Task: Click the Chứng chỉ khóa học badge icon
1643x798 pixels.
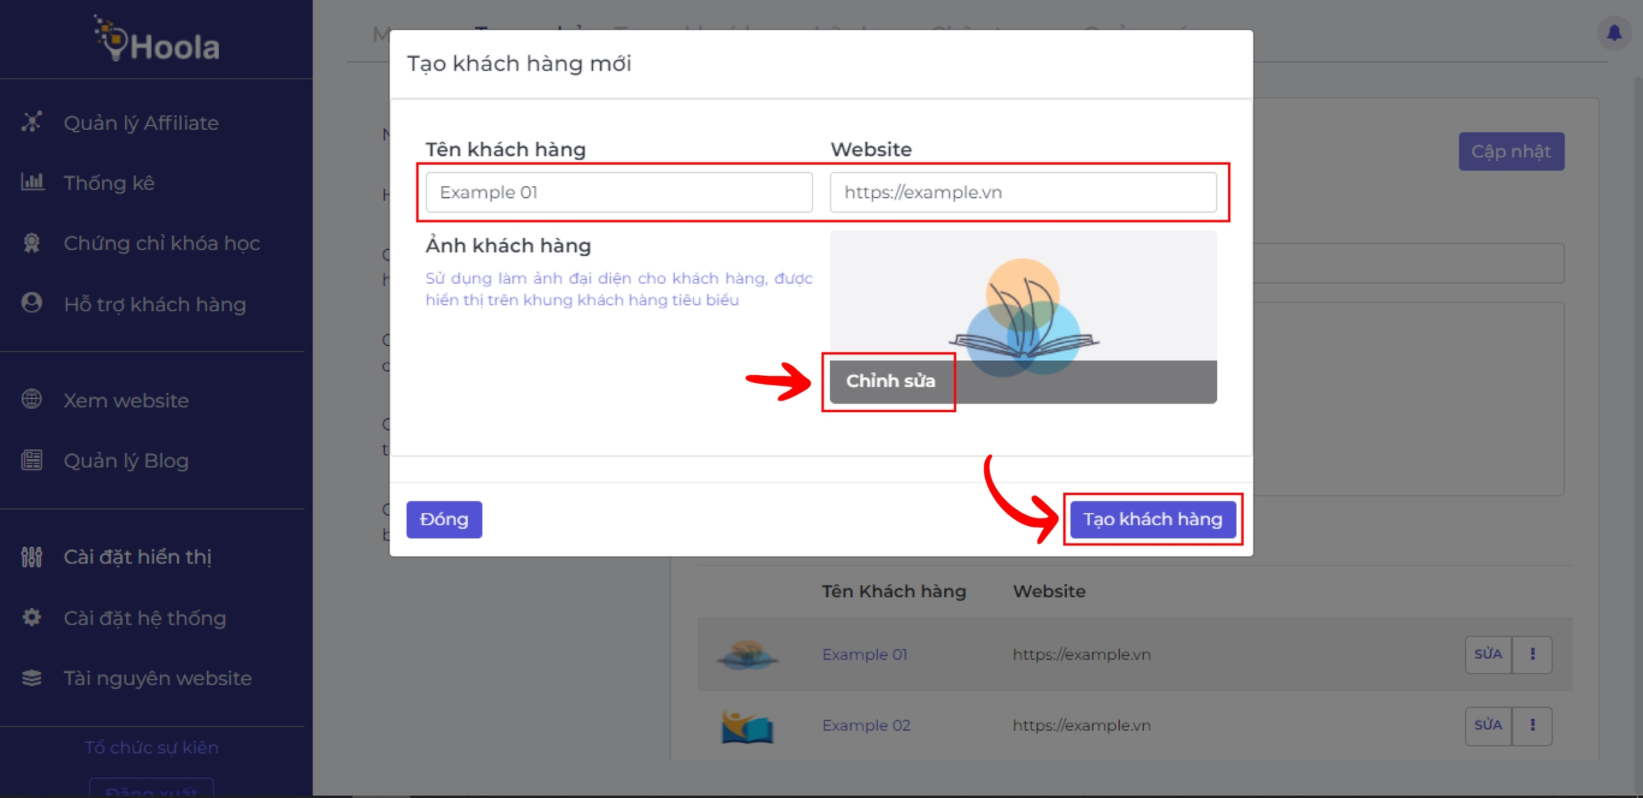Action: pos(31,243)
